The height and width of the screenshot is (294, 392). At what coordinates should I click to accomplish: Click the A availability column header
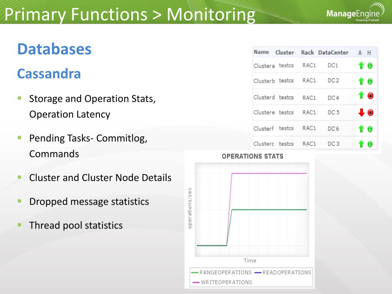point(360,53)
